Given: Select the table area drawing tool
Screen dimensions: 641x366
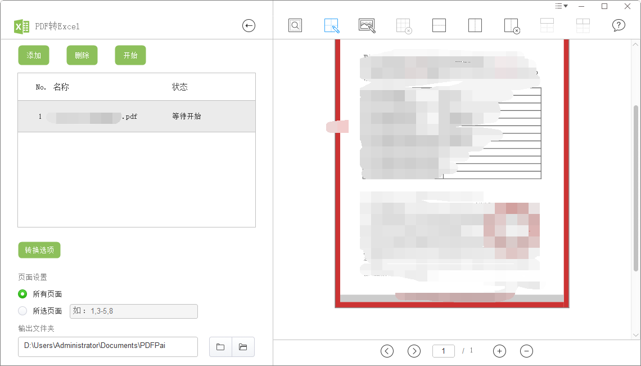Looking at the screenshot, I should click(331, 25).
